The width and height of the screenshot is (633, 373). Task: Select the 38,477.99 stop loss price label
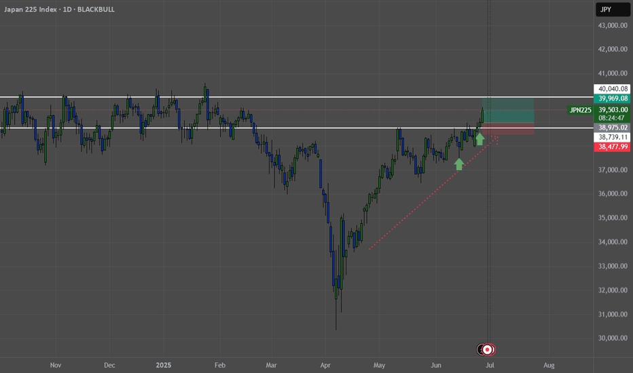612,146
